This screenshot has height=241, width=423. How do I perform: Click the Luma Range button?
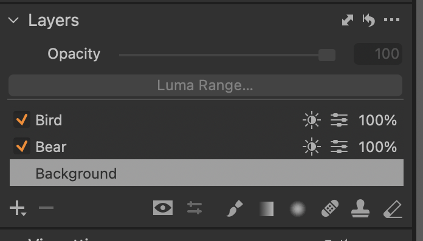205,85
